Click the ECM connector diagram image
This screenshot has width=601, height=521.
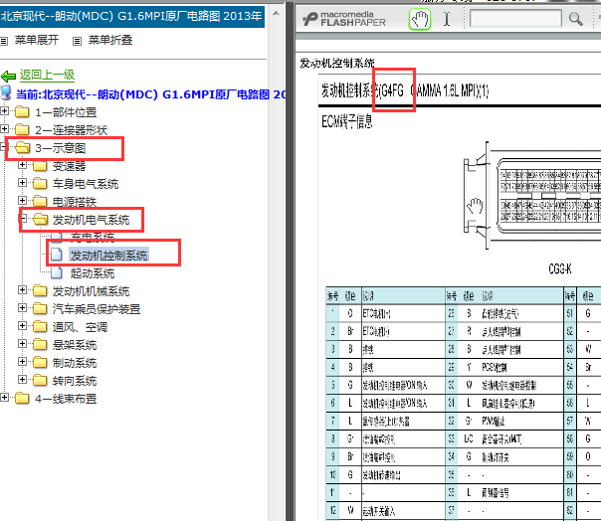[x=532, y=195]
